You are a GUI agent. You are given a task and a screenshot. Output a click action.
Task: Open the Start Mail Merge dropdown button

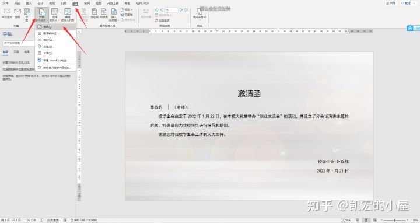tap(42, 15)
